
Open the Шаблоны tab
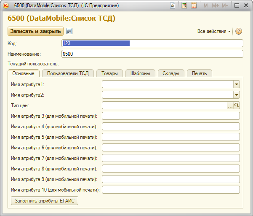(140, 73)
